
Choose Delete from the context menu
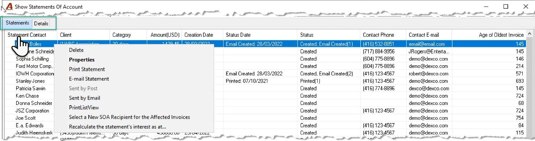pyautogui.click(x=76, y=50)
